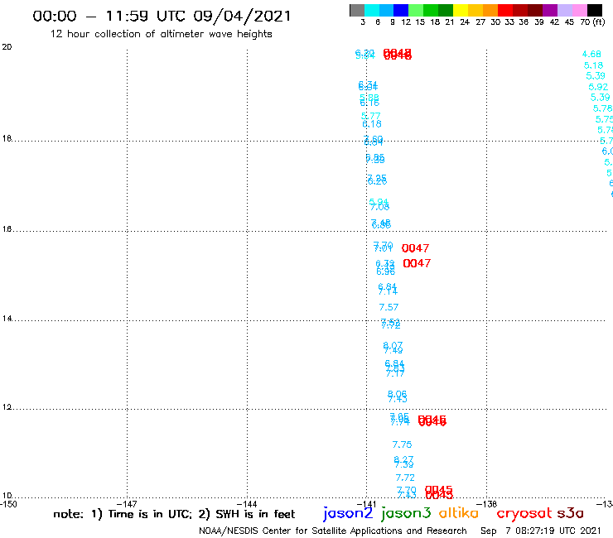Image resolution: width=613 pixels, height=538 pixels.
Task: Click the upper red 0047 time marker
Action: [415, 248]
